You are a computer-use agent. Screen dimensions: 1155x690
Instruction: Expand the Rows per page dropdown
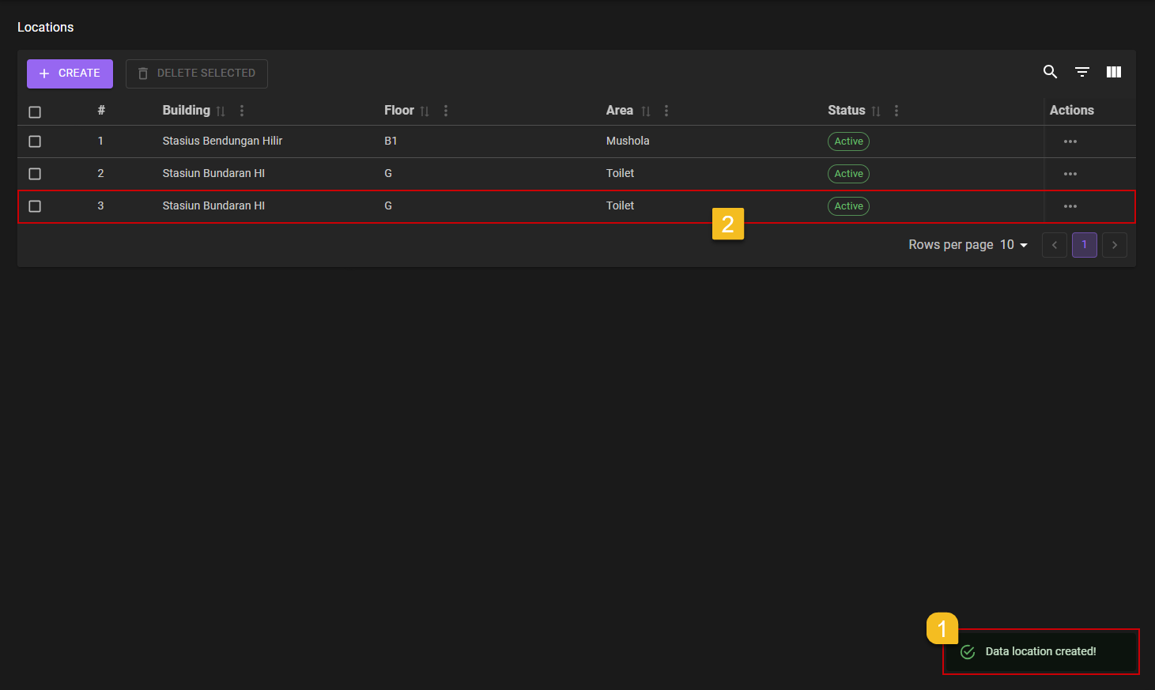(x=1014, y=245)
